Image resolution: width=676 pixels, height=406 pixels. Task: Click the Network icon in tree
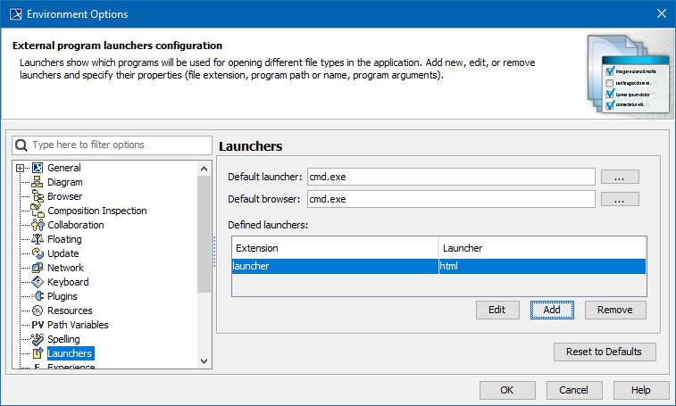pyautogui.click(x=38, y=268)
